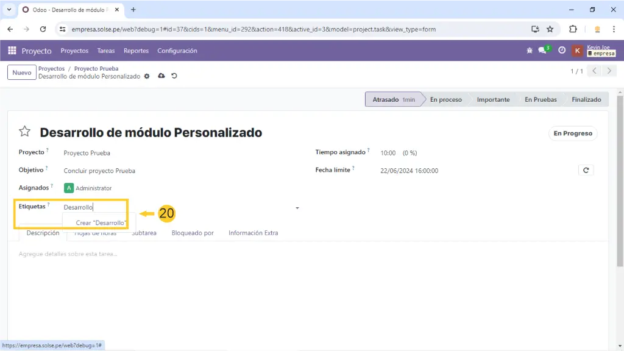Open the gear actions menu beside task name
Screen dimensions: 624x351
tap(147, 76)
